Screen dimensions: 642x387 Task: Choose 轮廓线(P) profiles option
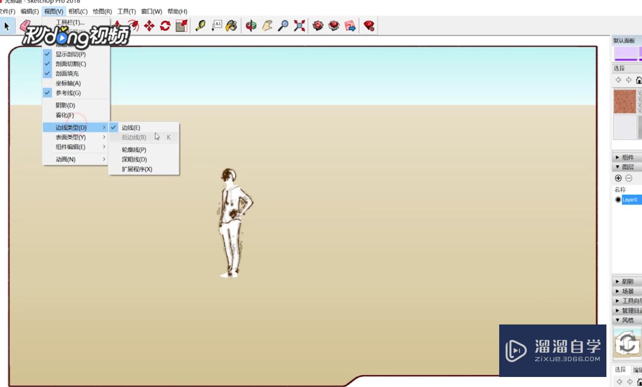[144, 150]
